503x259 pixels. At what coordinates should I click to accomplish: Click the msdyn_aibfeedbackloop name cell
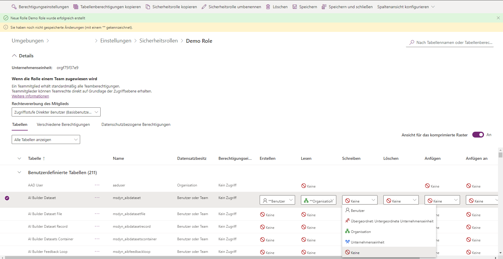132,252
